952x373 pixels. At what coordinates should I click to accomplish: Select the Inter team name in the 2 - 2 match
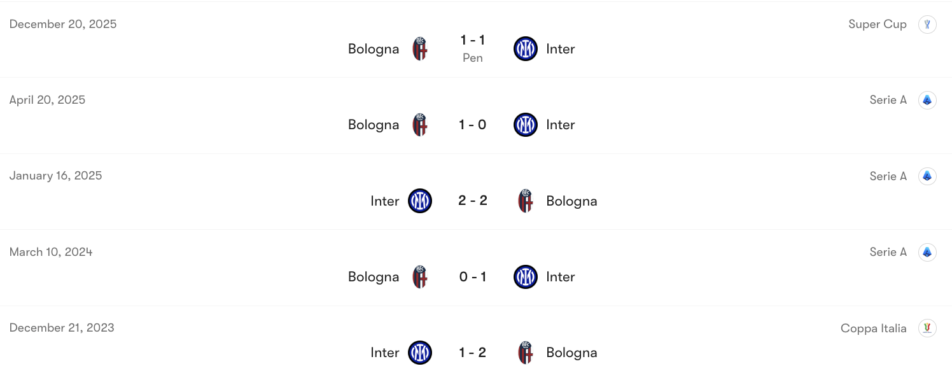385,201
